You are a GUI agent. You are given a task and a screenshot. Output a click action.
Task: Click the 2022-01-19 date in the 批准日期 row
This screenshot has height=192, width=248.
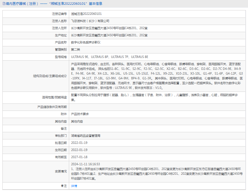coord(79,143)
